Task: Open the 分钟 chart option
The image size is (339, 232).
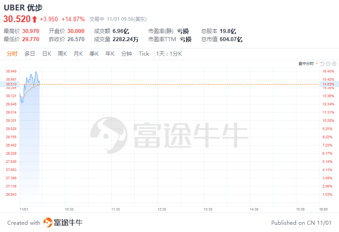Action: (x=127, y=54)
